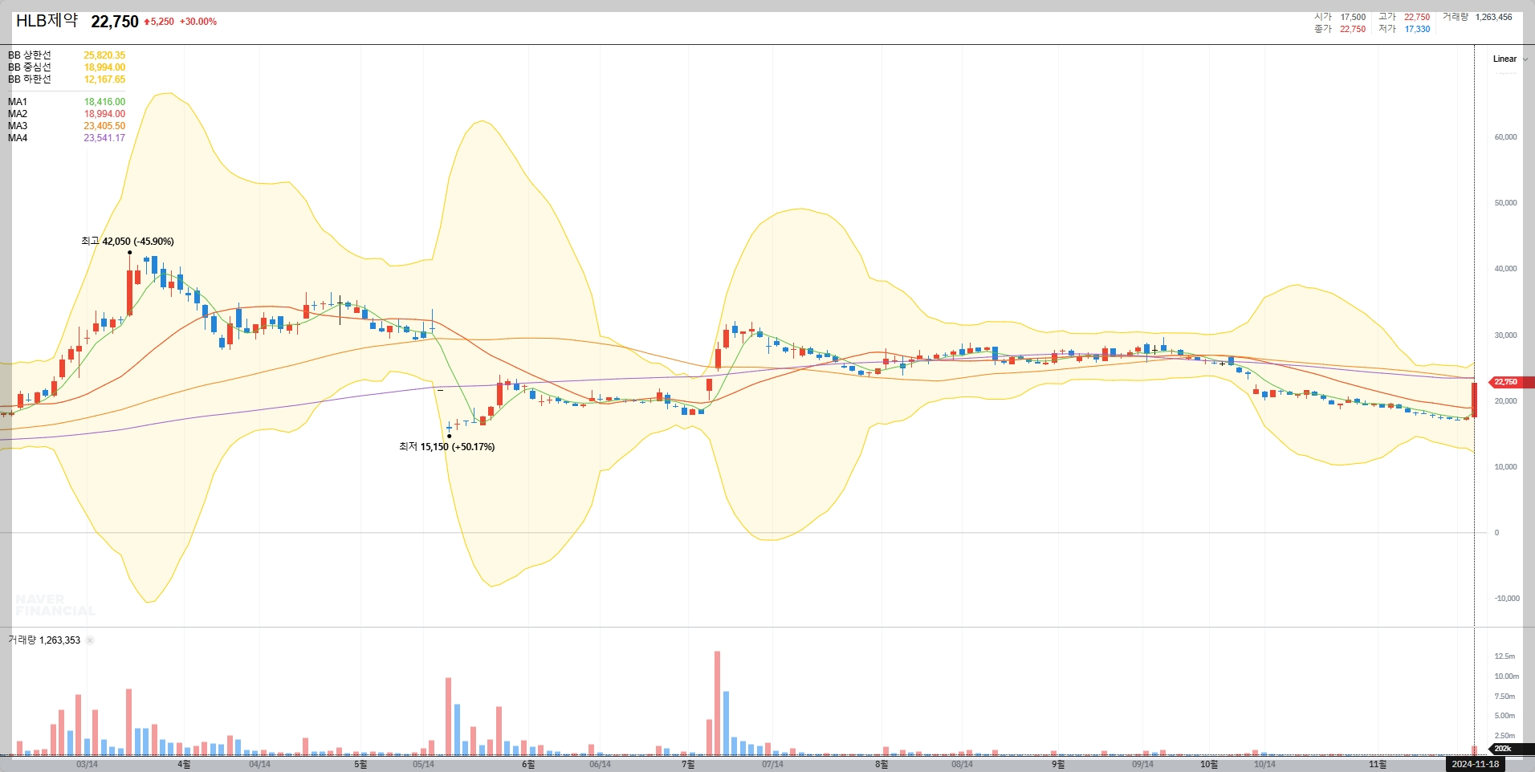Remove the 거래량 volume indicator with its X
This screenshot has height=772, width=1535.
90,640
